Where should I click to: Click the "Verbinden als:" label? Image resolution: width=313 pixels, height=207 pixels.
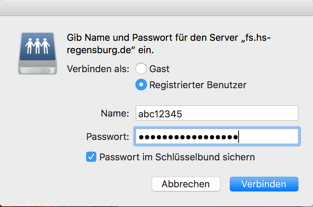(98, 69)
